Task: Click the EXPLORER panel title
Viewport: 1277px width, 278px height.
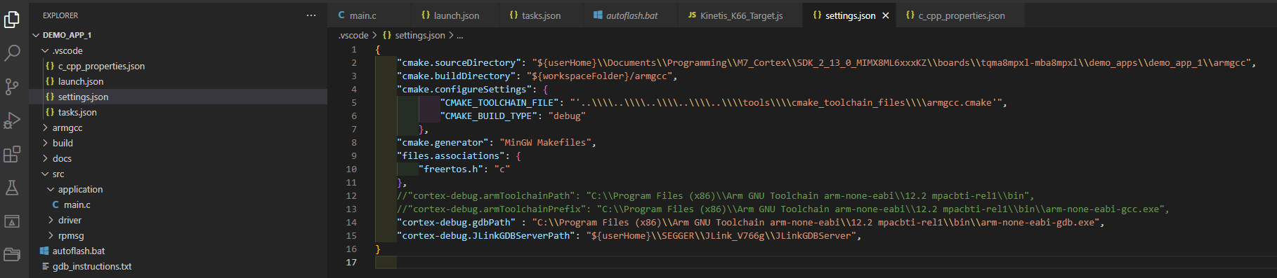Action: tap(60, 15)
